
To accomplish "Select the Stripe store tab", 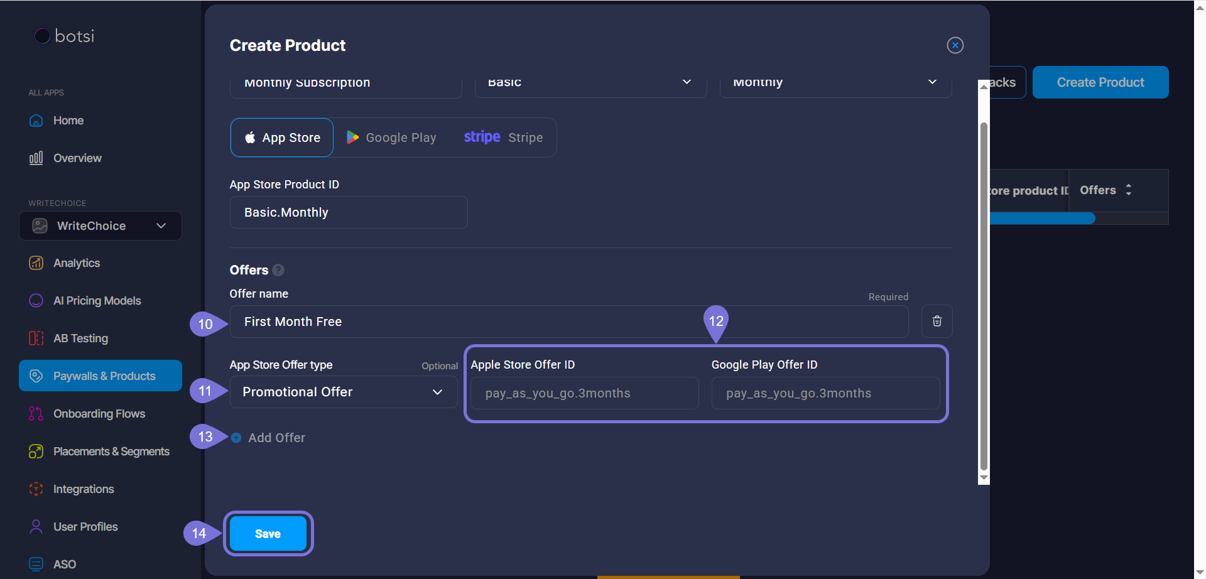I will (504, 138).
